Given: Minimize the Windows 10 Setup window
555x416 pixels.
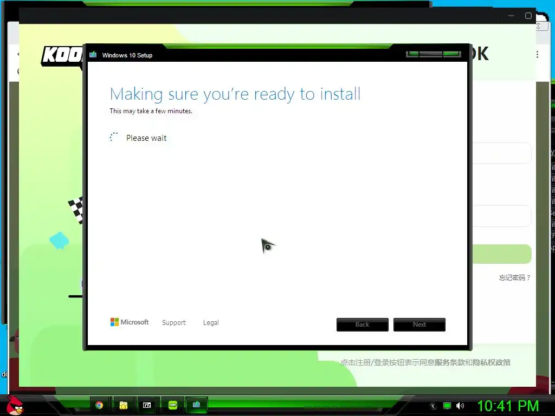Looking at the screenshot, I should point(412,54).
